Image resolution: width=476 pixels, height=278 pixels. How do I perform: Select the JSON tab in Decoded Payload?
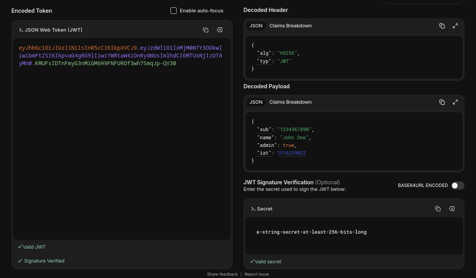[x=256, y=102]
